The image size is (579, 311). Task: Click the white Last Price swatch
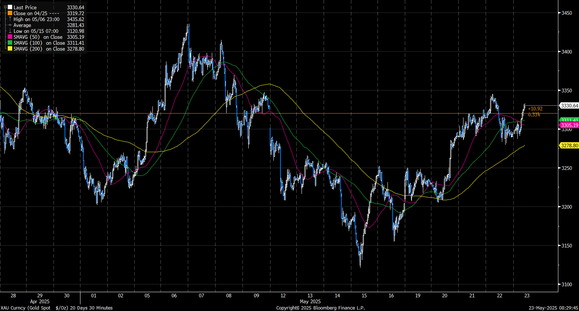10,7
